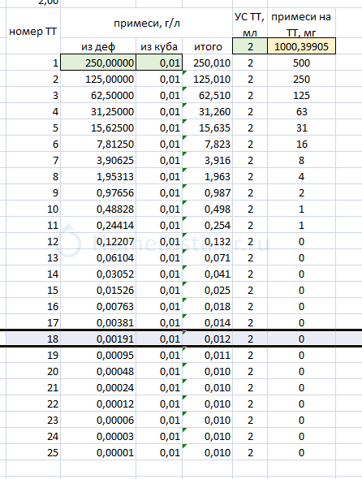Click the 'примеси на ТТ, мг' header
The height and width of the screenshot is (479, 362).
(x=301, y=24)
